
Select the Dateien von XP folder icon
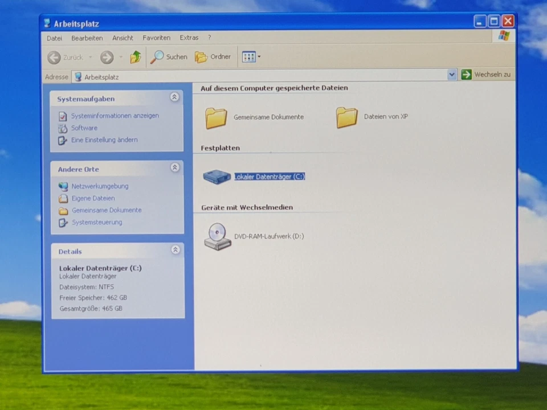coord(346,117)
